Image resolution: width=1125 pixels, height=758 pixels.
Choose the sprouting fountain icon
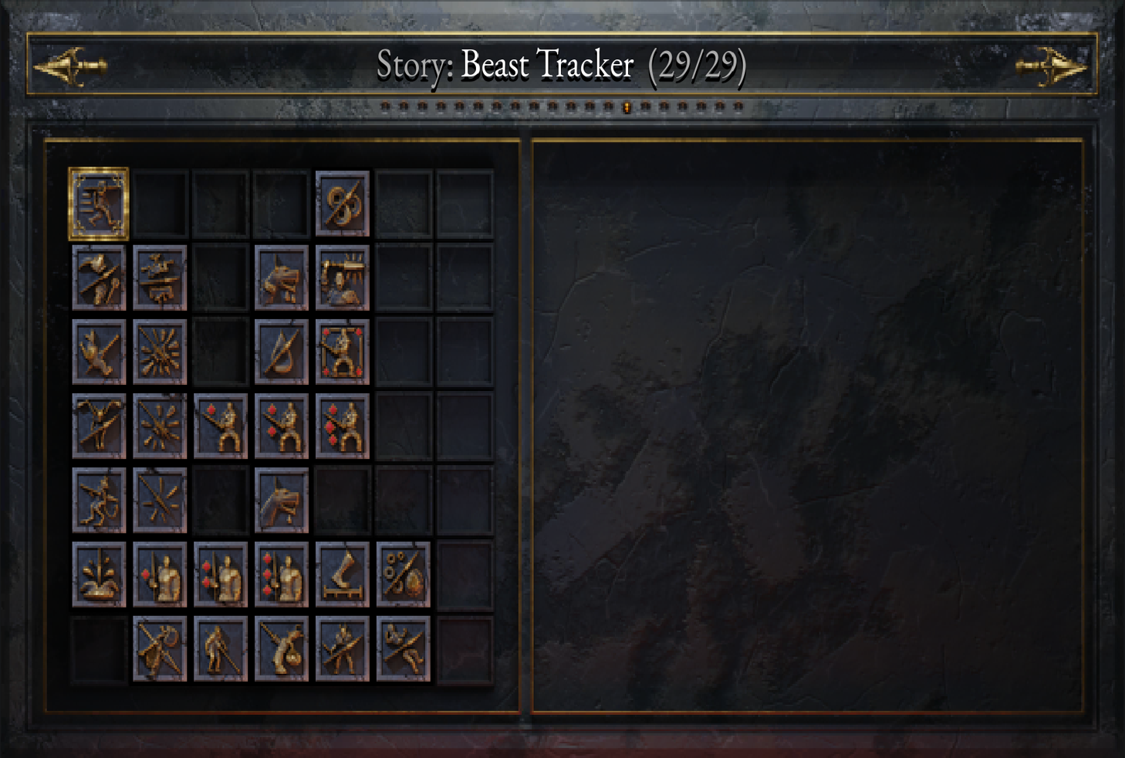[98, 574]
